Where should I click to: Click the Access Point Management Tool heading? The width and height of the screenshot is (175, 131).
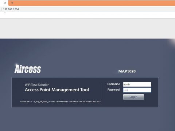57,90
